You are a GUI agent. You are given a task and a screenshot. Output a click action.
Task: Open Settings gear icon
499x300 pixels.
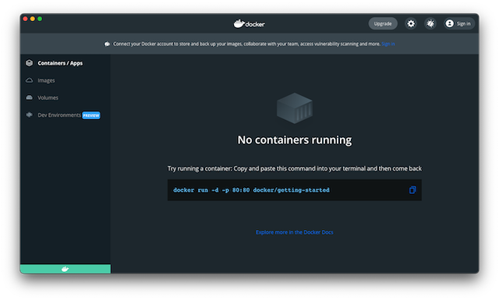[x=411, y=23]
